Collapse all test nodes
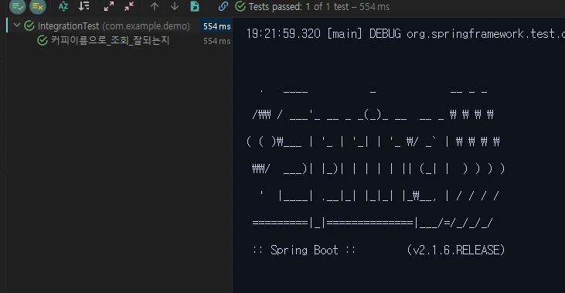The height and width of the screenshot is (293, 565). point(129,6)
